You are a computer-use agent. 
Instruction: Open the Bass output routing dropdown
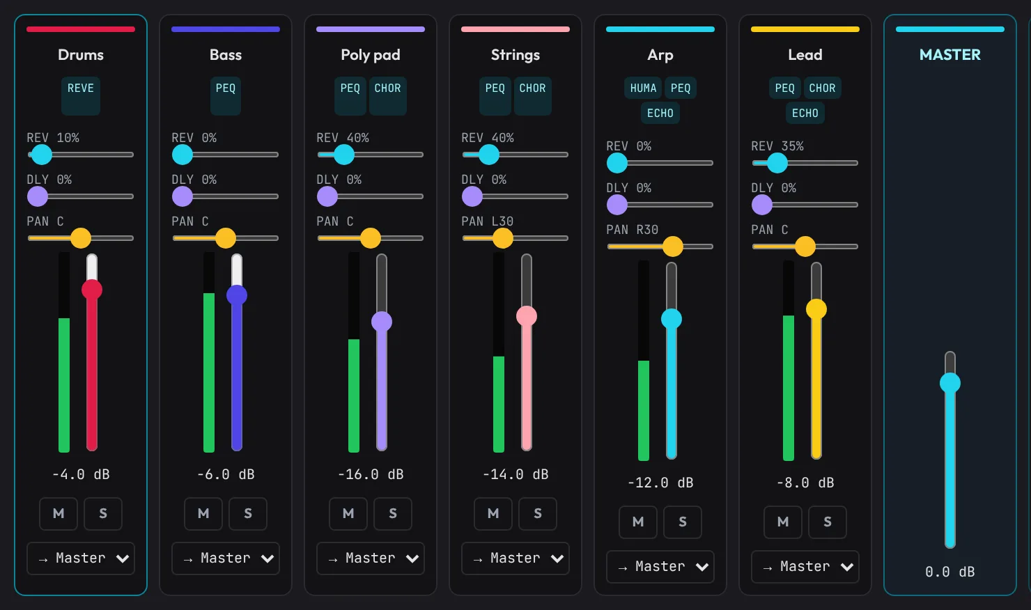226,558
